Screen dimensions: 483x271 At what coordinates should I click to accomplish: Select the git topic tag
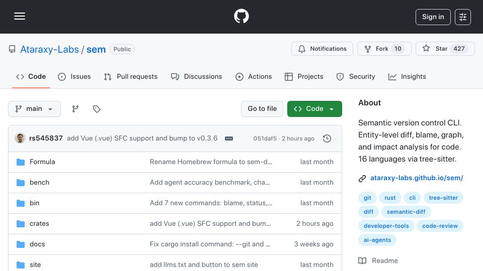click(367, 198)
